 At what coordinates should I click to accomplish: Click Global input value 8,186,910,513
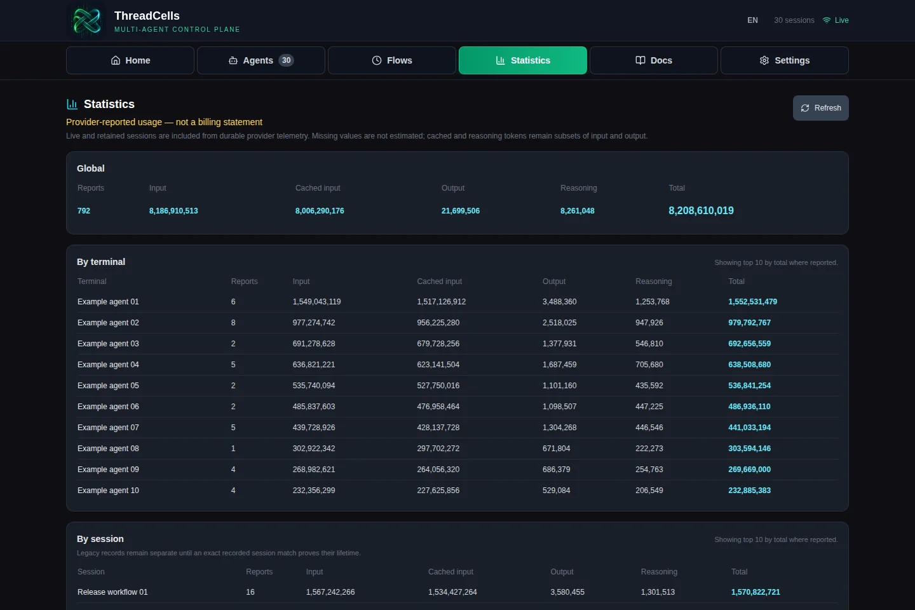[x=173, y=211]
